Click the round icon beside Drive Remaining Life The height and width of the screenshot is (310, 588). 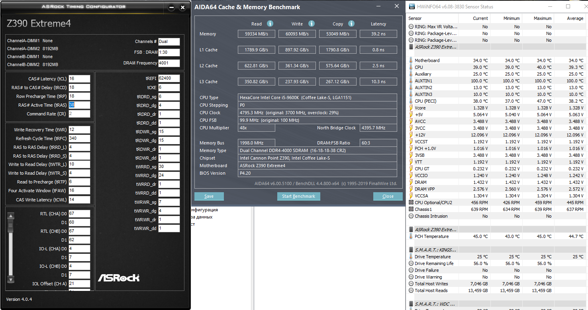point(411,263)
